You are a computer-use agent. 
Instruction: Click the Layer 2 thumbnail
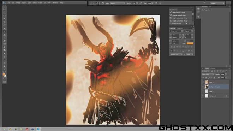[207, 82]
